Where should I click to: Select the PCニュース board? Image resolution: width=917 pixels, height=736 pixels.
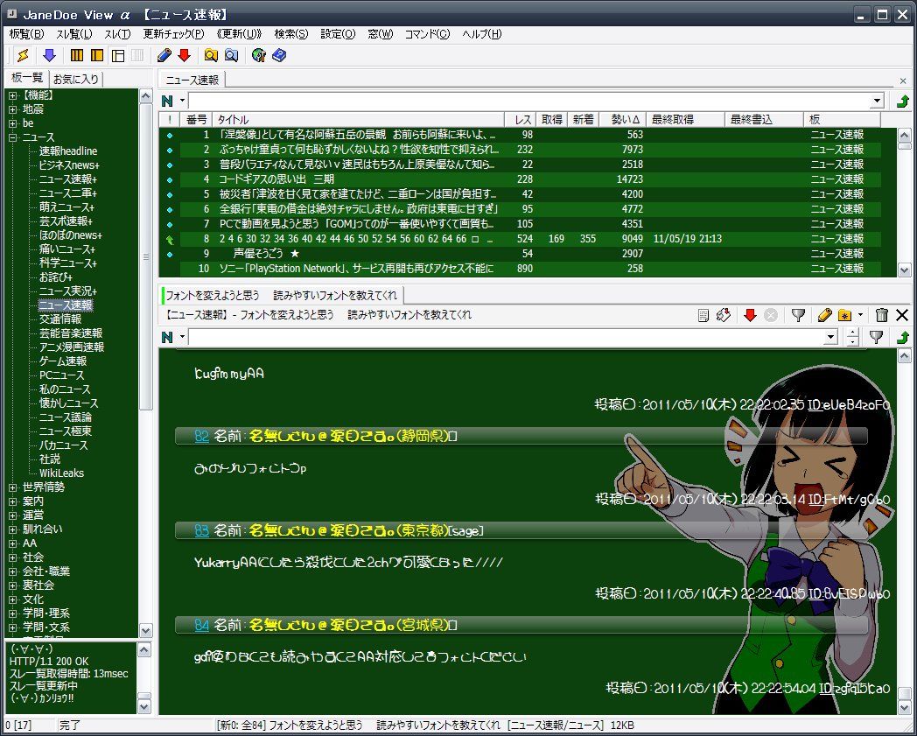tap(61, 375)
